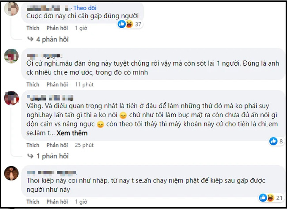Image resolution: width=287 pixels, height=209 pixels.
Task: Like the comment posted 11 phút ago
Action: (33, 84)
